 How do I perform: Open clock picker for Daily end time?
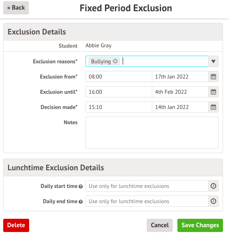click(213, 201)
